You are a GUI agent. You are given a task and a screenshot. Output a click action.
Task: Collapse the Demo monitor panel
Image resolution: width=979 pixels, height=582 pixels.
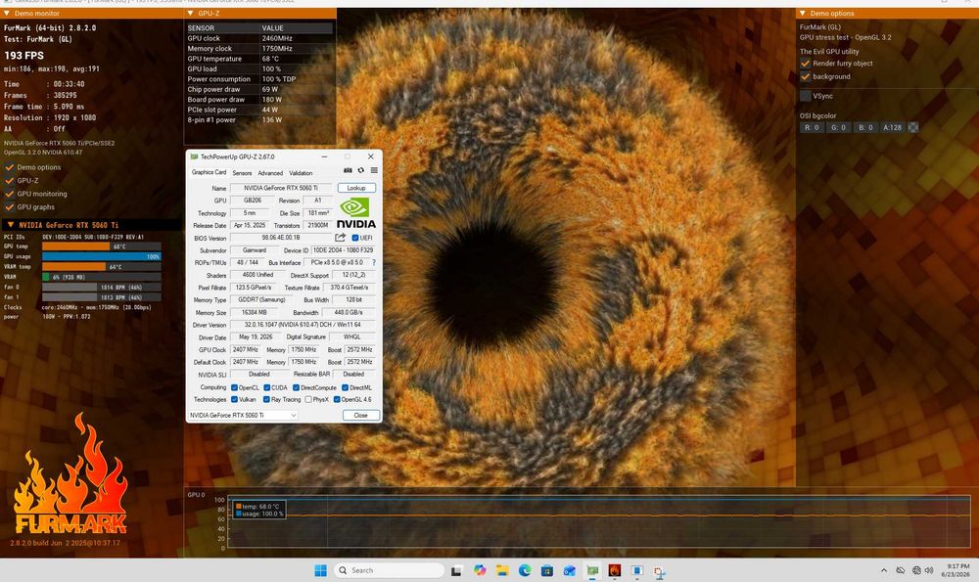(7, 13)
